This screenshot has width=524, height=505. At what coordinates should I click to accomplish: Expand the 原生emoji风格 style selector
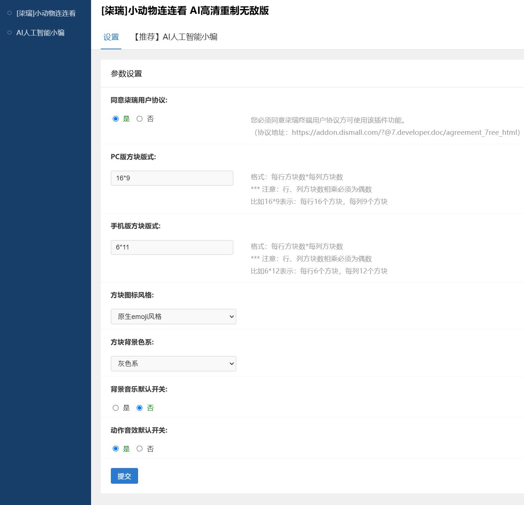pyautogui.click(x=173, y=316)
